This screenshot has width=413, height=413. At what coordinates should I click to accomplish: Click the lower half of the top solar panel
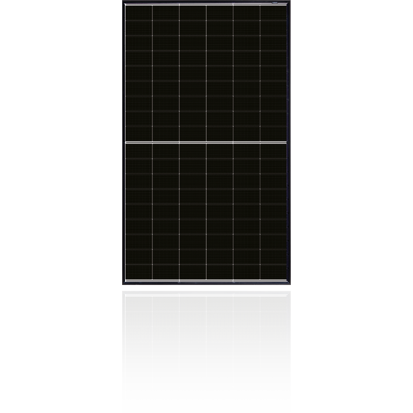tap(206, 211)
